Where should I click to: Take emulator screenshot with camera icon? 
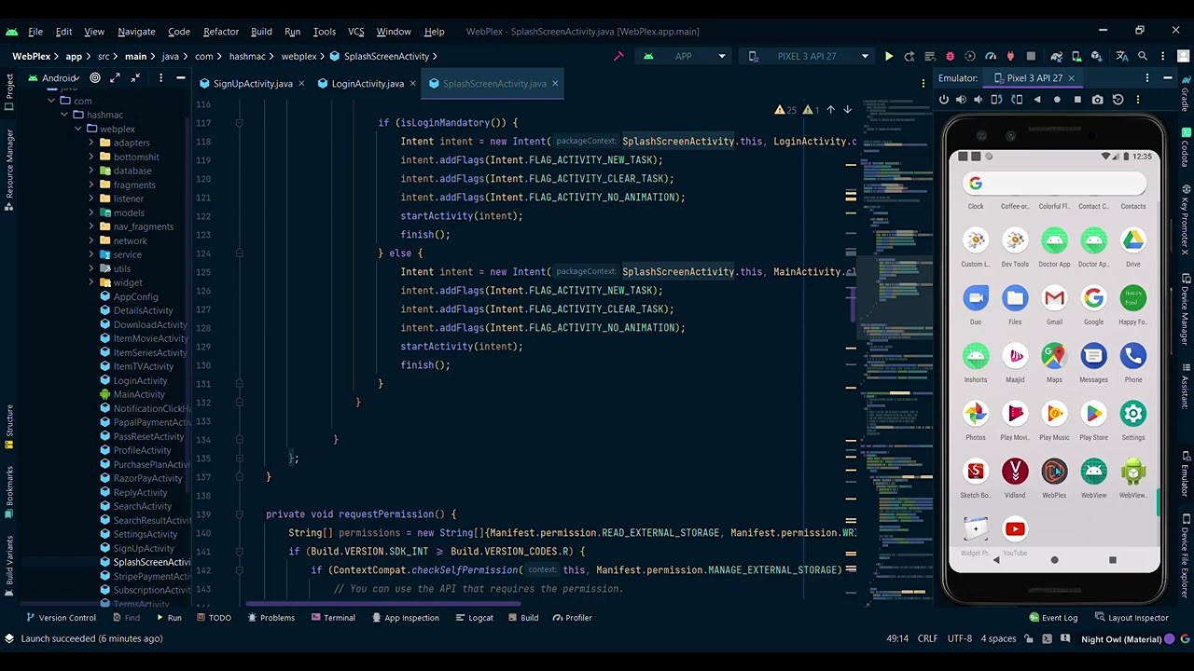(x=1097, y=100)
